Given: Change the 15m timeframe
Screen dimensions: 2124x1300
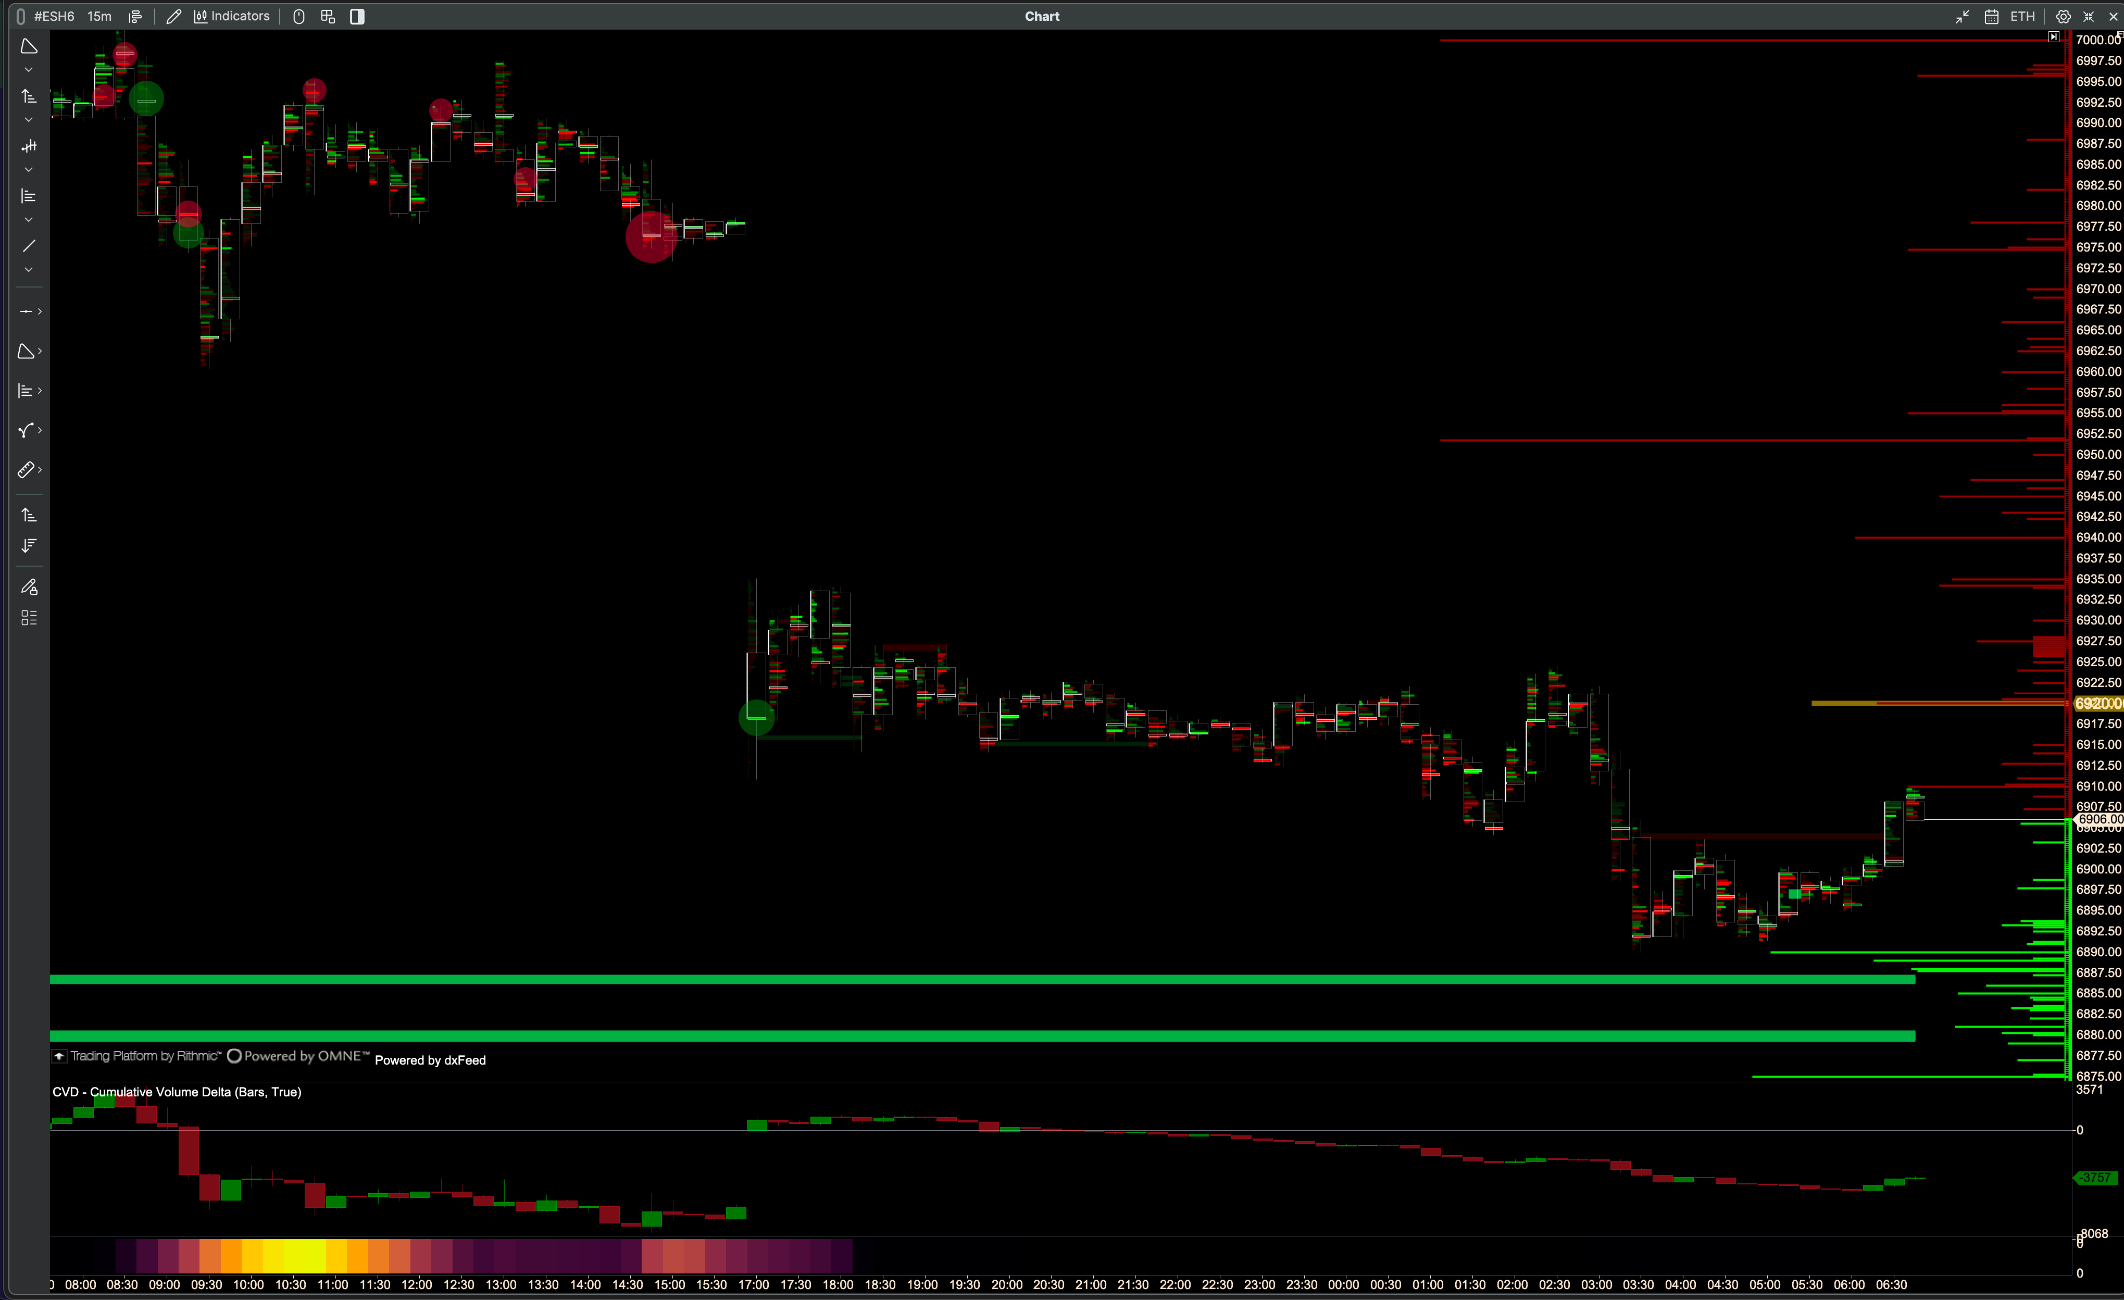Looking at the screenshot, I should point(99,16).
